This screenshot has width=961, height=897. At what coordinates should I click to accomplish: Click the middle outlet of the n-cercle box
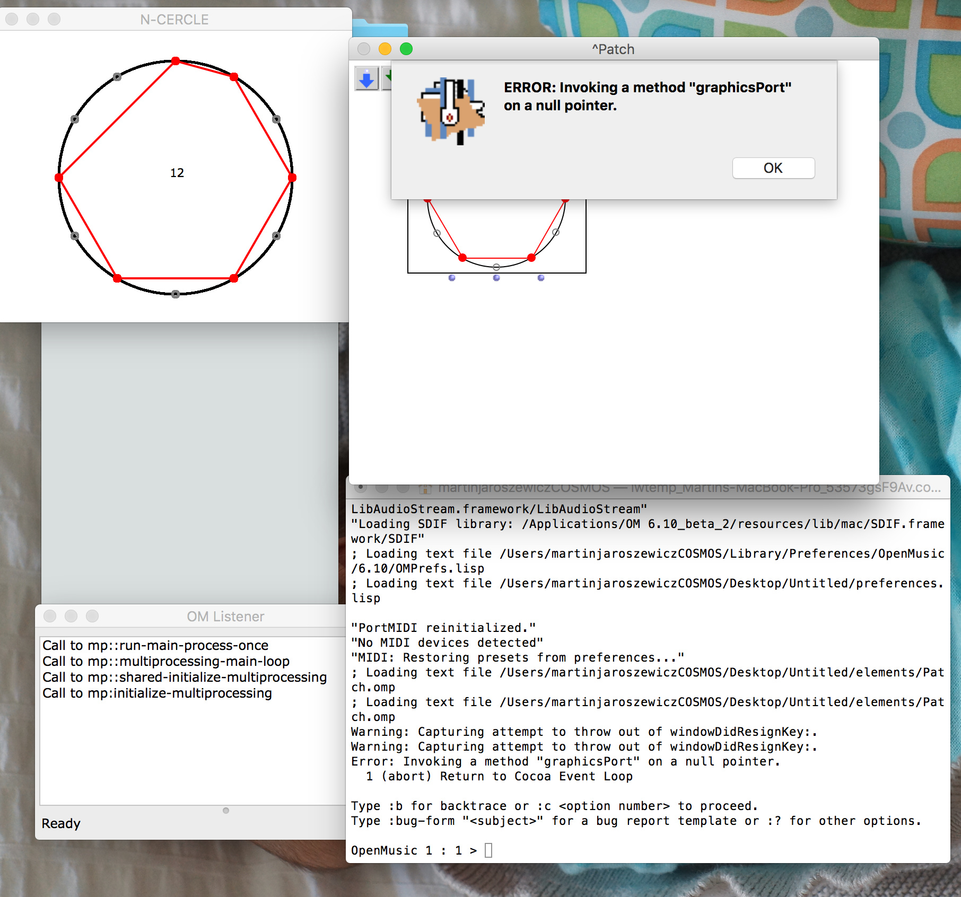(496, 278)
